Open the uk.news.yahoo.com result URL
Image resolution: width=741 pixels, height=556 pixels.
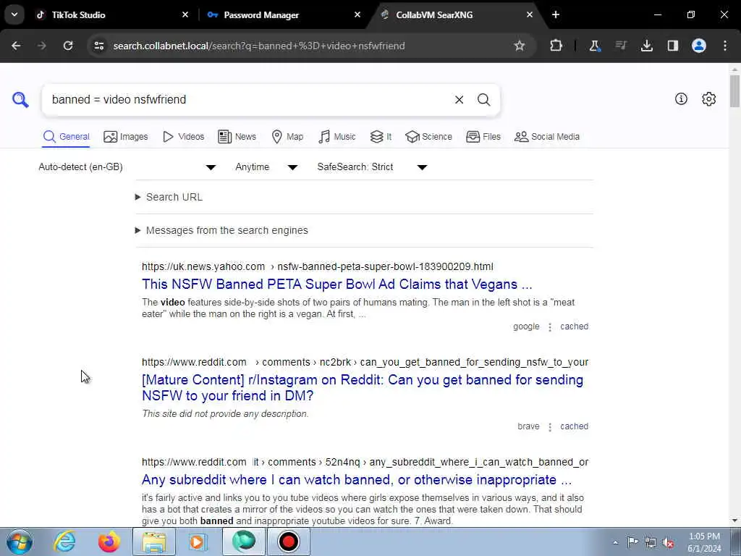click(x=318, y=266)
